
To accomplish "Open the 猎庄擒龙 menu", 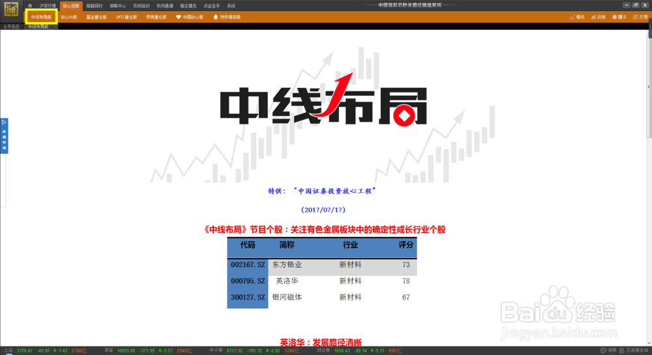I will click(x=188, y=6).
